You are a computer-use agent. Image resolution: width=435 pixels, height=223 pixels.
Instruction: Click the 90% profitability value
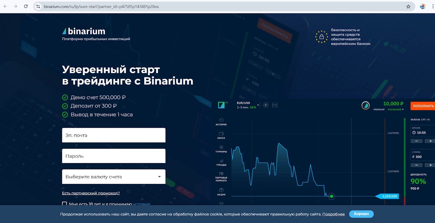pyautogui.click(x=418, y=181)
